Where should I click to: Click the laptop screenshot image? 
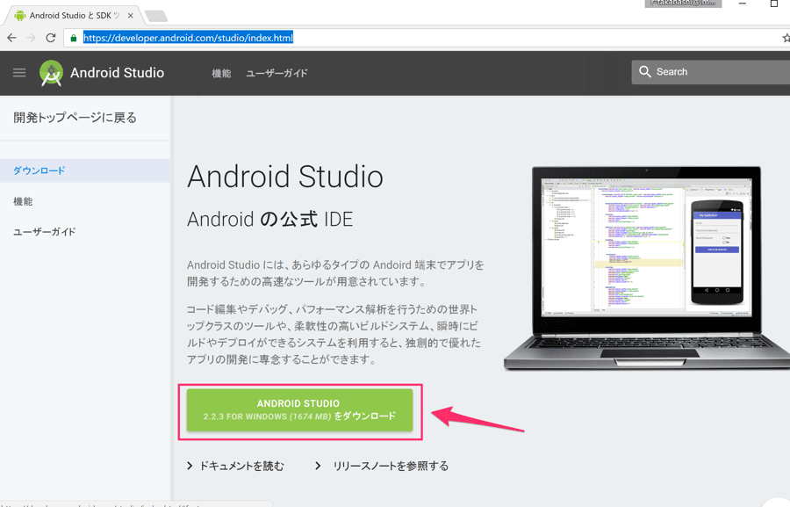pos(647,268)
